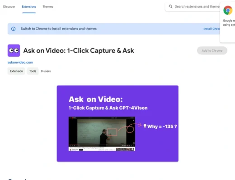Click the Extension chip

(16, 71)
